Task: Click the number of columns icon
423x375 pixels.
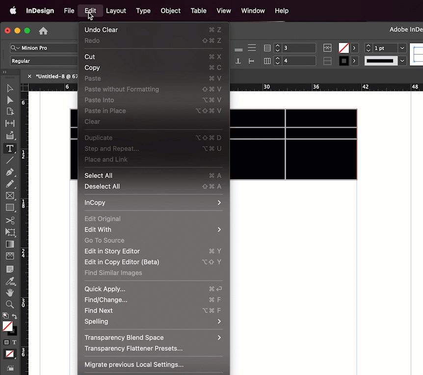Action: click(267, 61)
